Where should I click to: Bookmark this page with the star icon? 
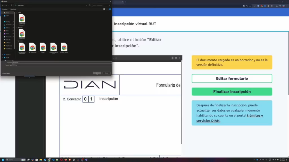[x=250, y=6]
